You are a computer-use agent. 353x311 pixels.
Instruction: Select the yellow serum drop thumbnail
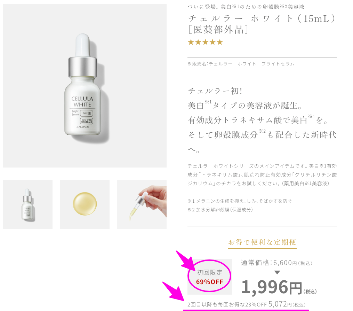coord(85,204)
